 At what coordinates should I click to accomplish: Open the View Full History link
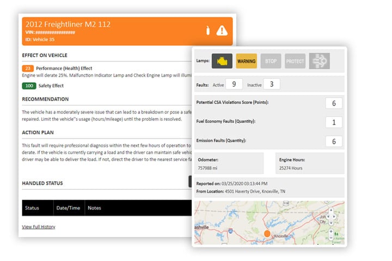coord(38,227)
